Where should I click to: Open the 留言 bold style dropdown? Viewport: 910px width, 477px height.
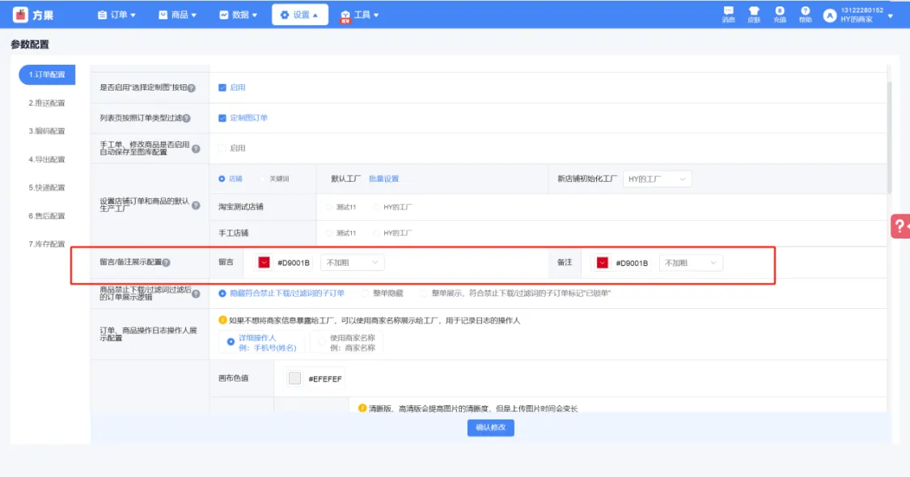[x=353, y=263]
